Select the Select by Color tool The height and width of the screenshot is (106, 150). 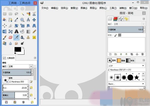coord(28,14)
